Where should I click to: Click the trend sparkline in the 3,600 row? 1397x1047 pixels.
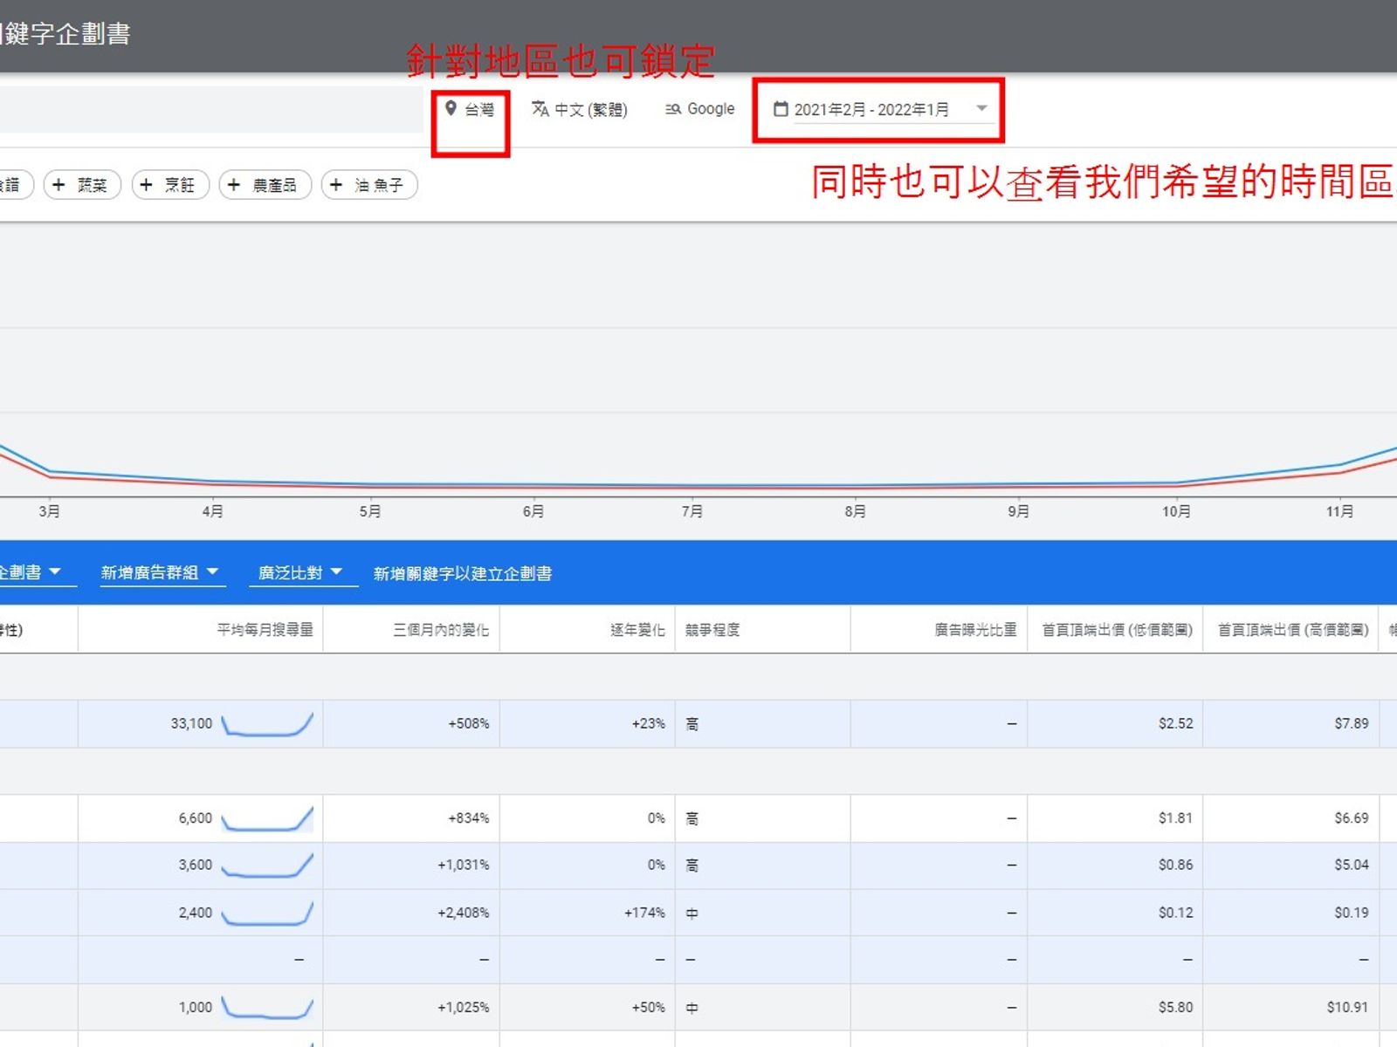[267, 866]
